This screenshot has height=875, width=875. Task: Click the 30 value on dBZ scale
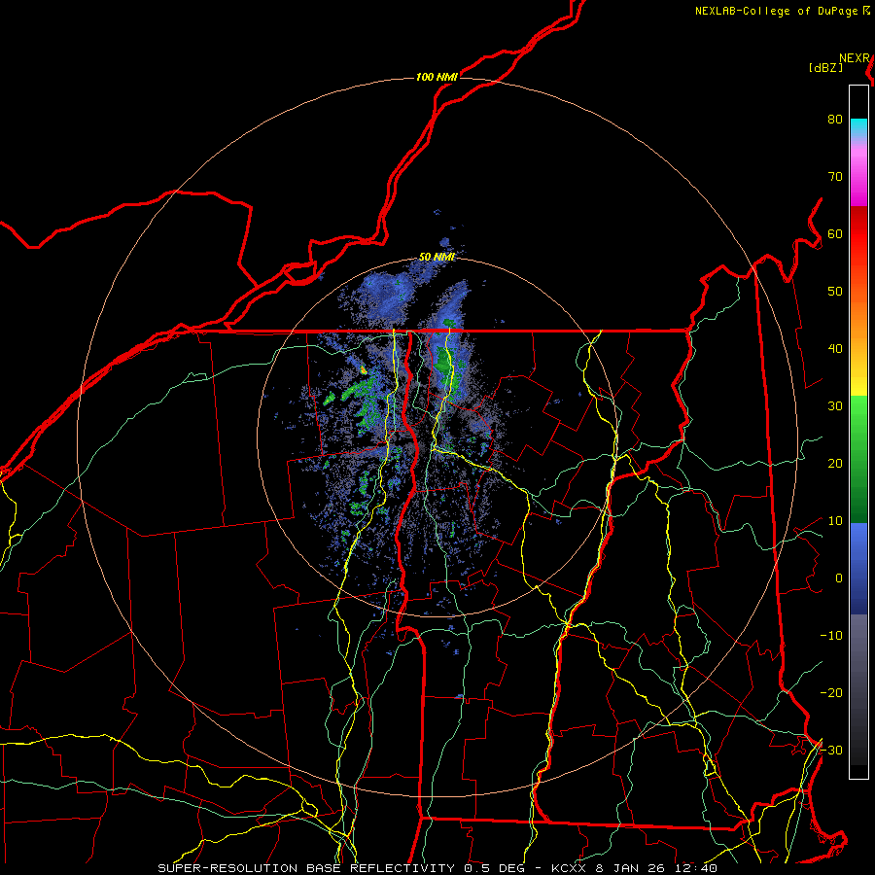tap(835, 406)
